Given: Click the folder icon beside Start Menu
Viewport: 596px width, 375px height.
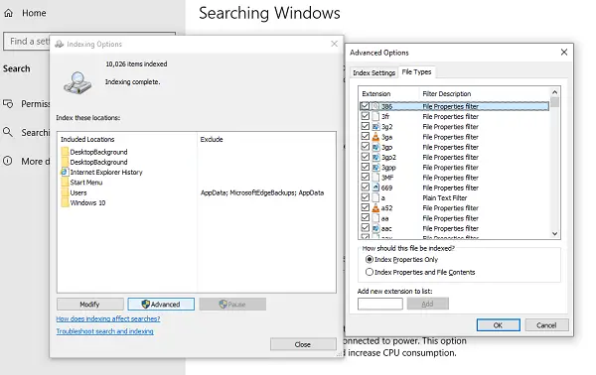Looking at the screenshot, I should point(65,183).
